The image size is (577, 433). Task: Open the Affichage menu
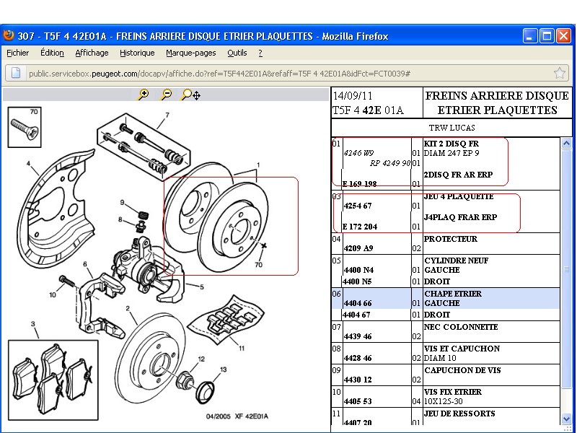pyautogui.click(x=92, y=53)
